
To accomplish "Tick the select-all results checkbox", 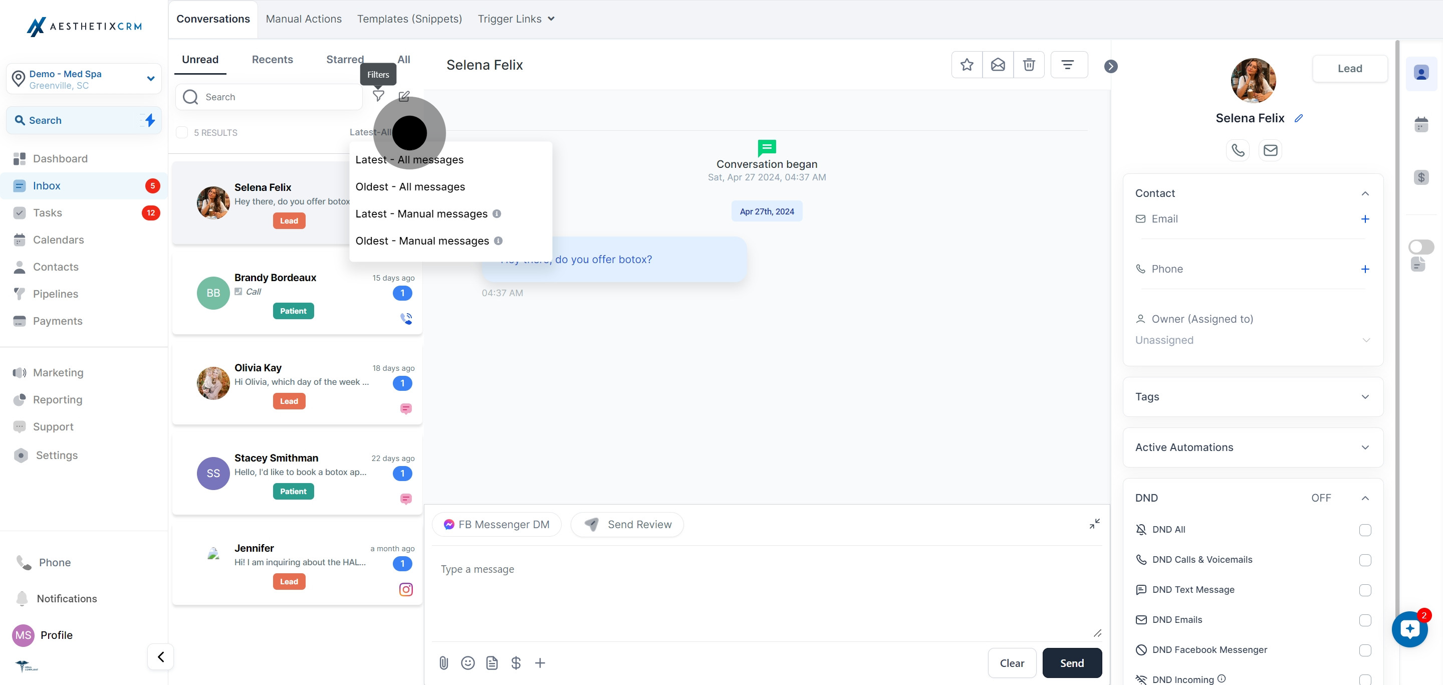I will tap(182, 133).
